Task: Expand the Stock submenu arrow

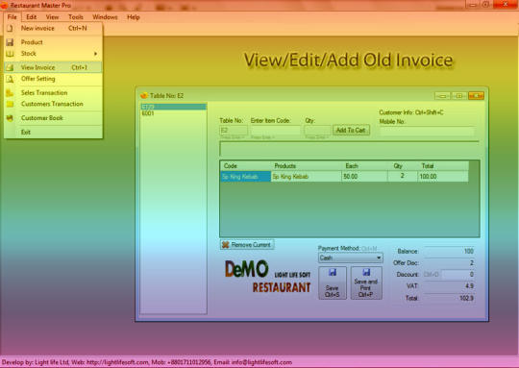Action: pos(96,54)
